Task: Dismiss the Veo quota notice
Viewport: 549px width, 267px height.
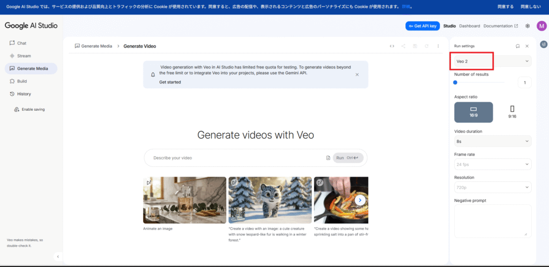Action: coord(357,74)
